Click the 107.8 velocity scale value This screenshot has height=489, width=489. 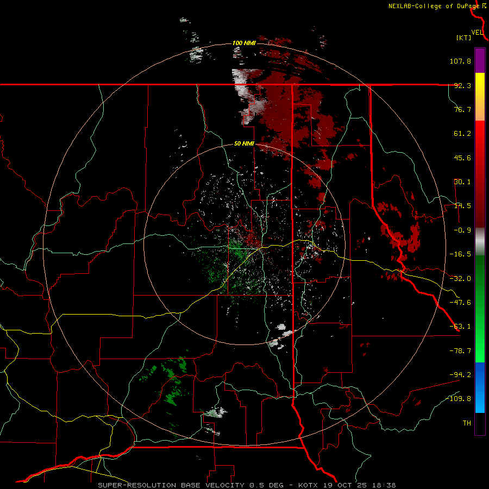point(460,61)
